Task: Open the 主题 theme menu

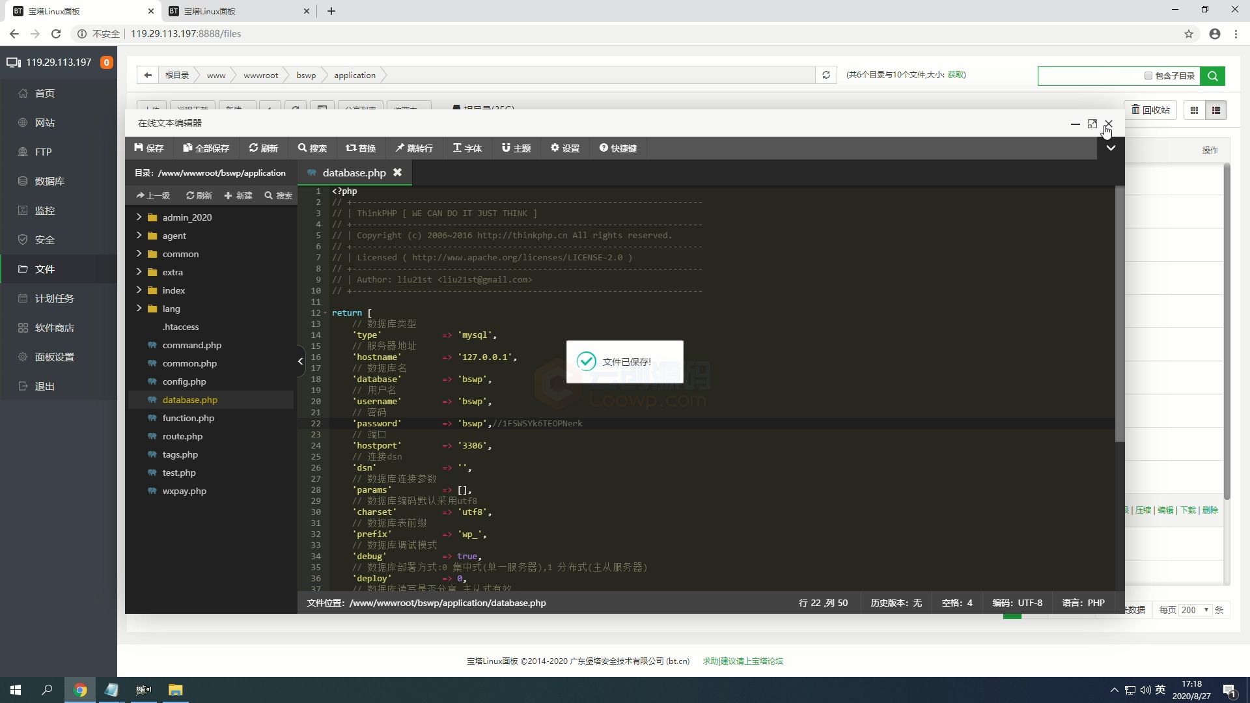Action: [x=516, y=148]
